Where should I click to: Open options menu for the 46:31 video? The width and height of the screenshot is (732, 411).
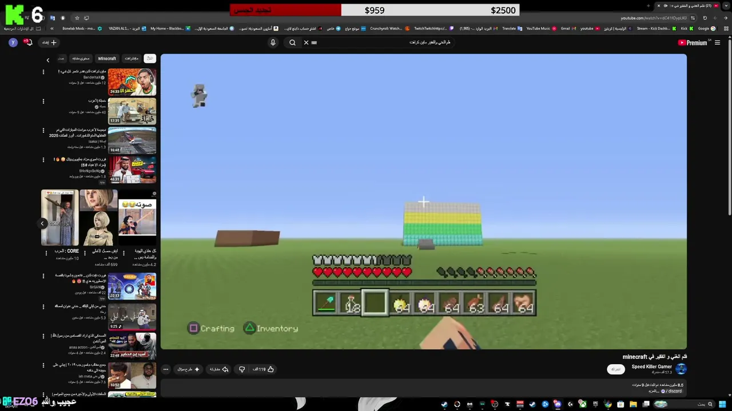[x=43, y=160]
